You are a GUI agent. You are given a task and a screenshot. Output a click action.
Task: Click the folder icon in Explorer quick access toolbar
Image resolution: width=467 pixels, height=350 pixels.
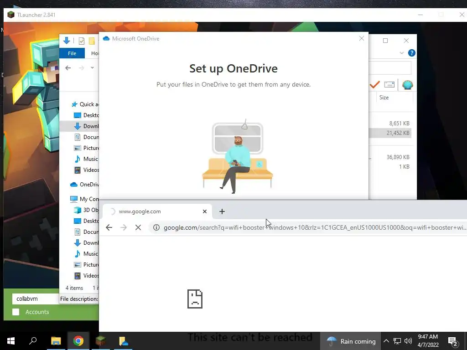[x=92, y=41]
